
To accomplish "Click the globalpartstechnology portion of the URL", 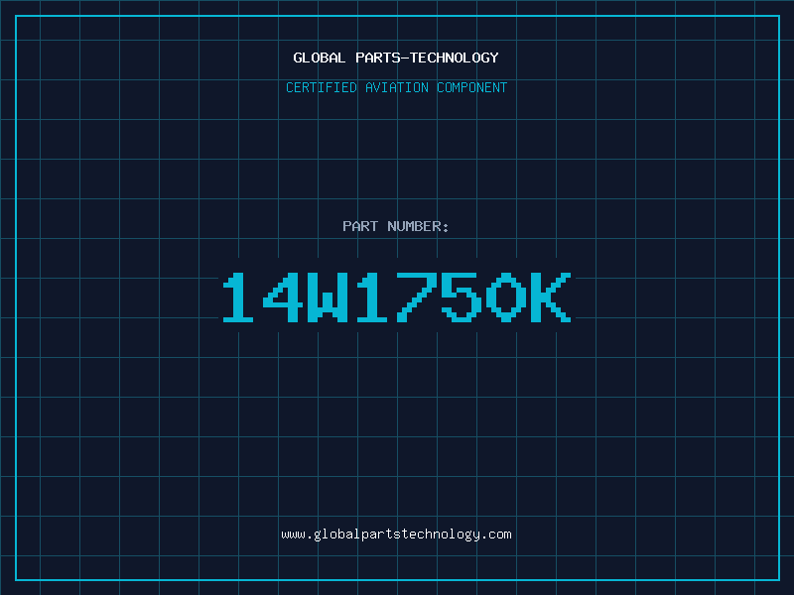I will (396, 535).
